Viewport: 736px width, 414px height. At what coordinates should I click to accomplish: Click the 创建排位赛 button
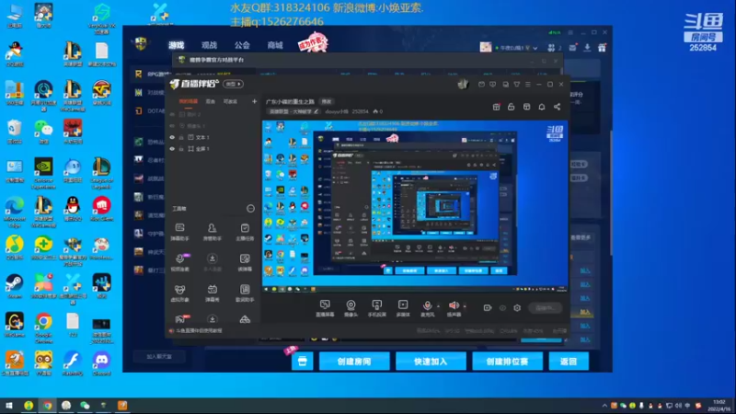tap(508, 362)
